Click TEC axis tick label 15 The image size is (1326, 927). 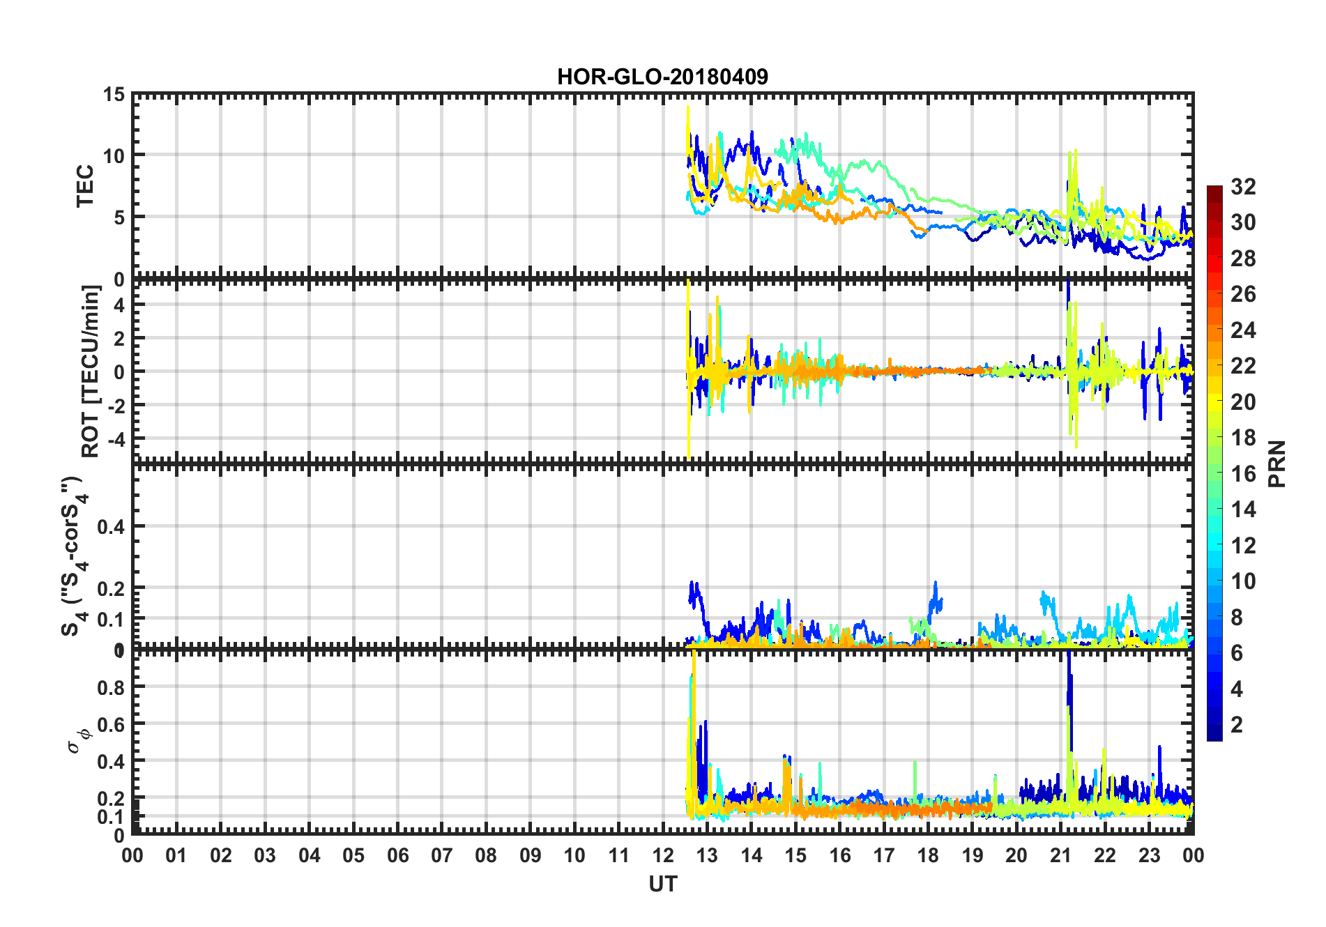pos(114,94)
